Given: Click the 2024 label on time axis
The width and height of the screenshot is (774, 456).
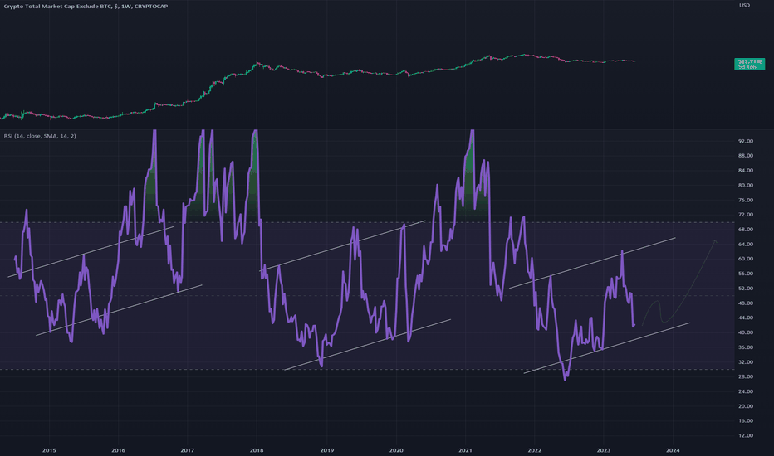Looking at the screenshot, I should pos(673,450).
